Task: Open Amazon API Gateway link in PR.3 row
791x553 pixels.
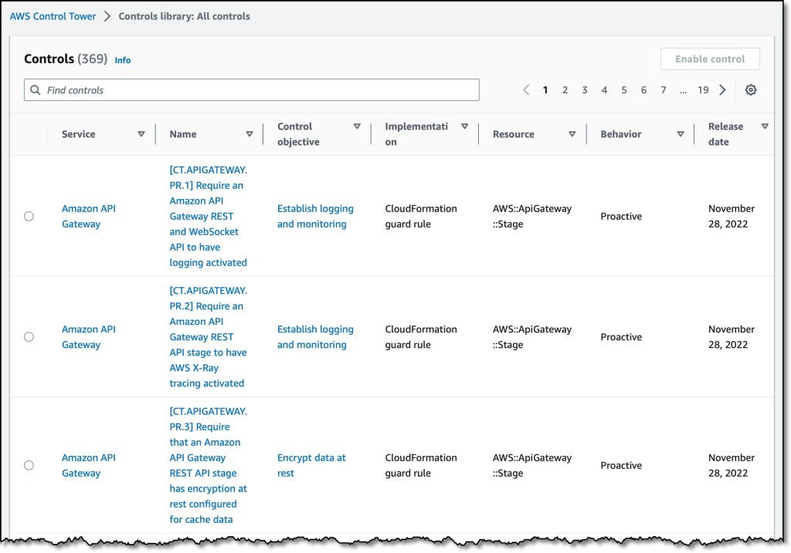Action: 89,465
